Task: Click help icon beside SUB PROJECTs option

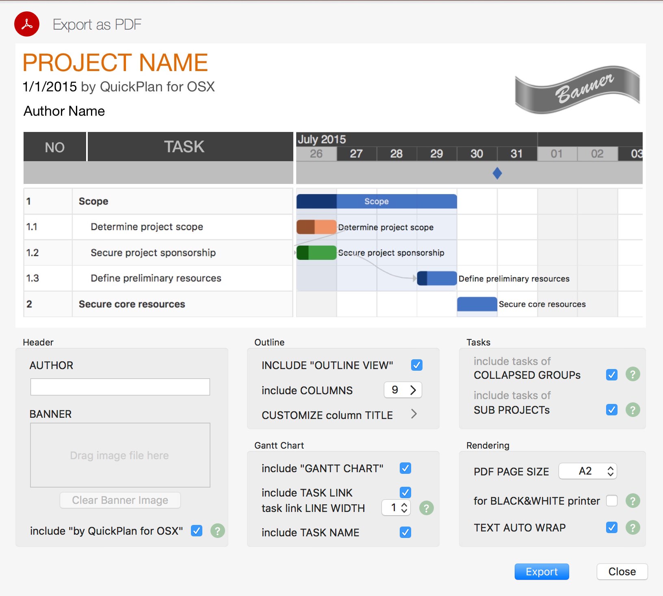Action: [633, 410]
